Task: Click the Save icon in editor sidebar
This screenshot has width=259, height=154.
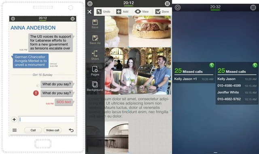Action: coord(95,24)
